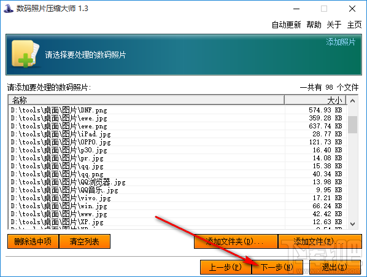The height and width of the screenshot is (277, 367).
Task: Open the 关于 menu item
Action: click(x=334, y=25)
